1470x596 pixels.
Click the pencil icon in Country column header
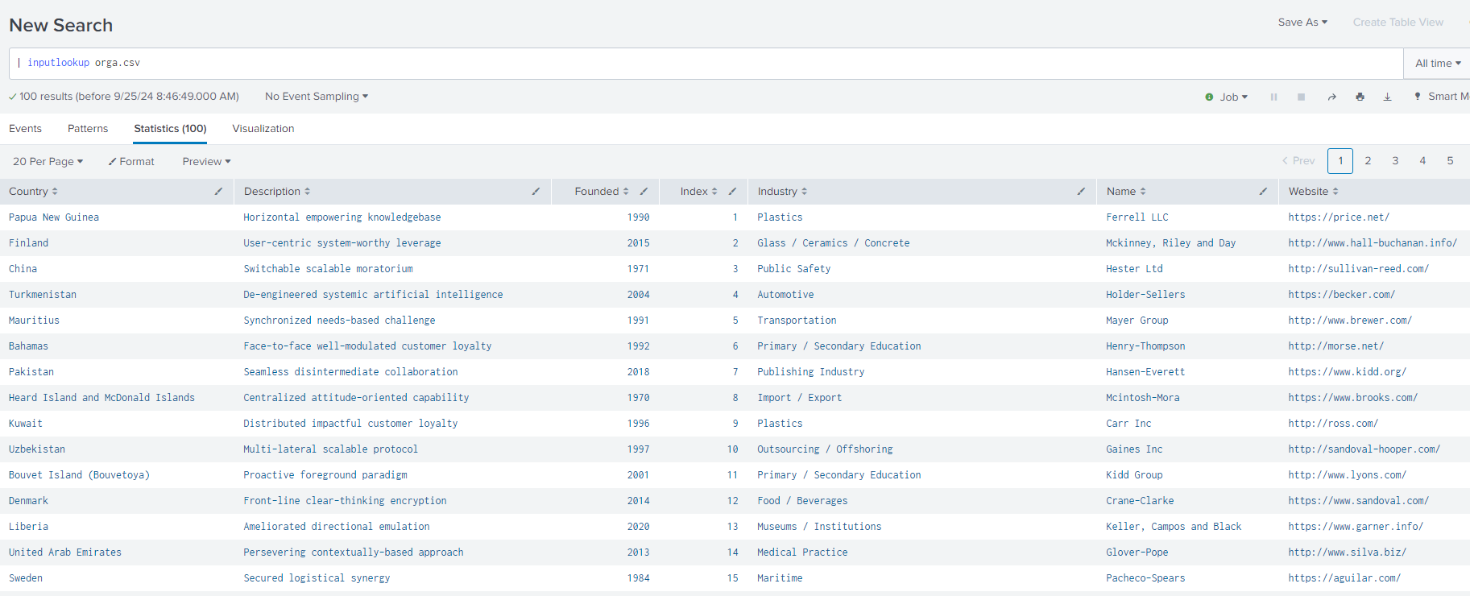[x=218, y=192]
